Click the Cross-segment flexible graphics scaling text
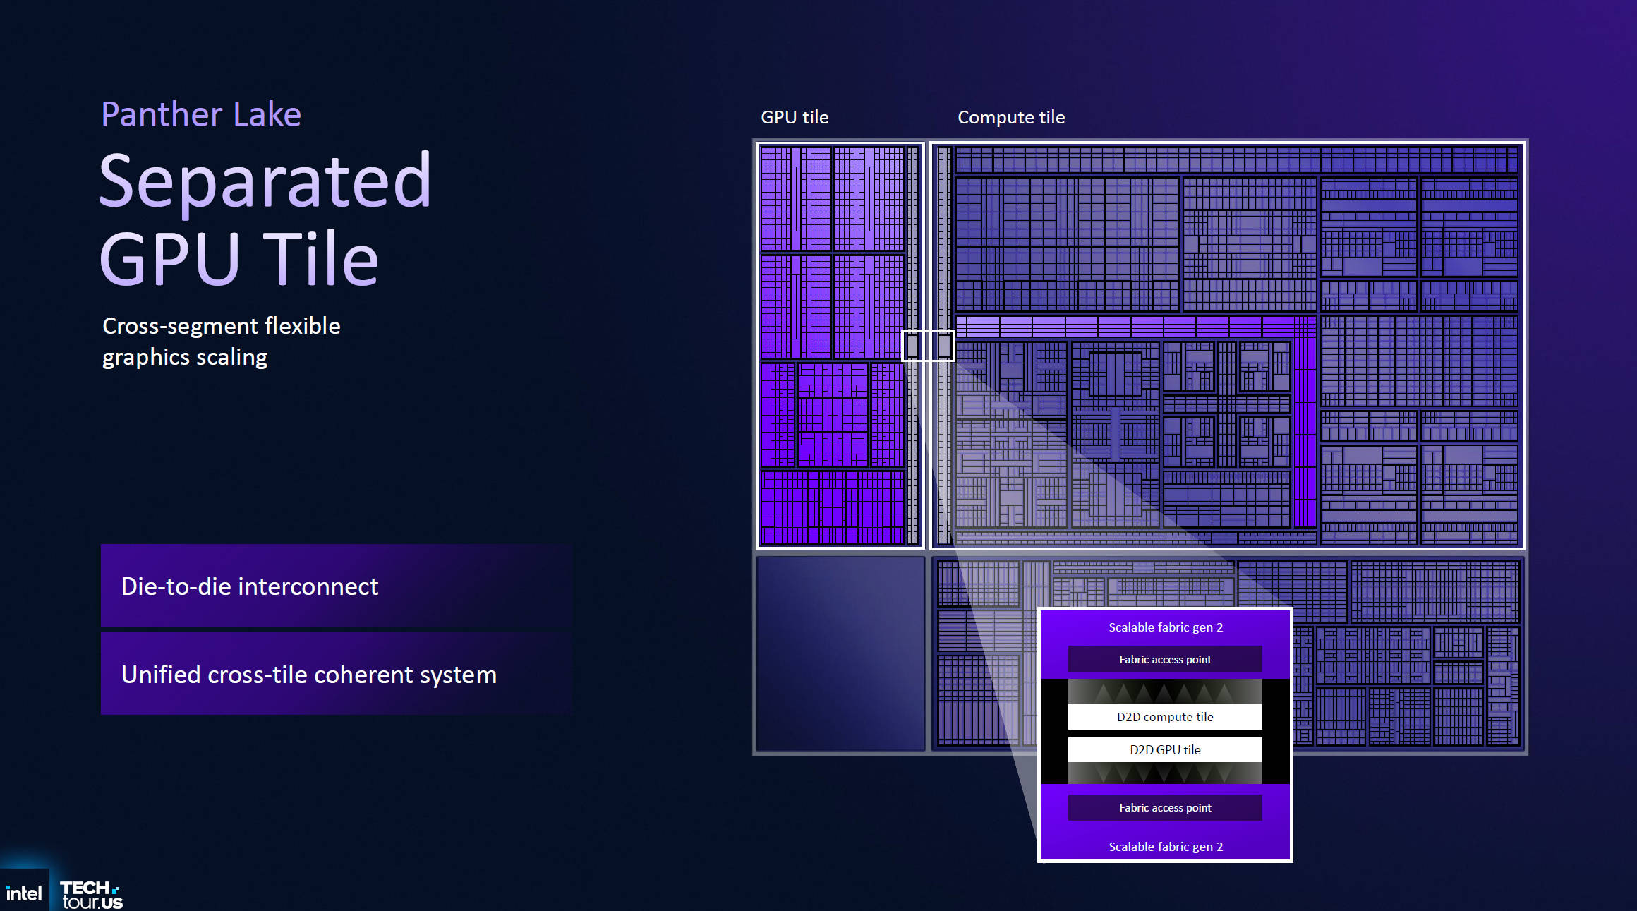Image resolution: width=1637 pixels, height=911 pixels. (x=221, y=342)
